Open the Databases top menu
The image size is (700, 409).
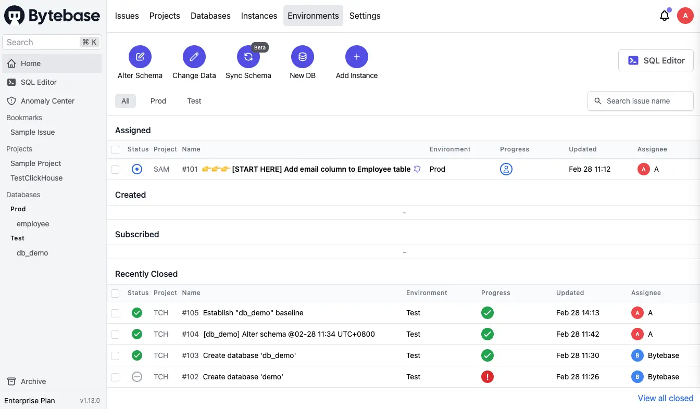click(x=210, y=16)
